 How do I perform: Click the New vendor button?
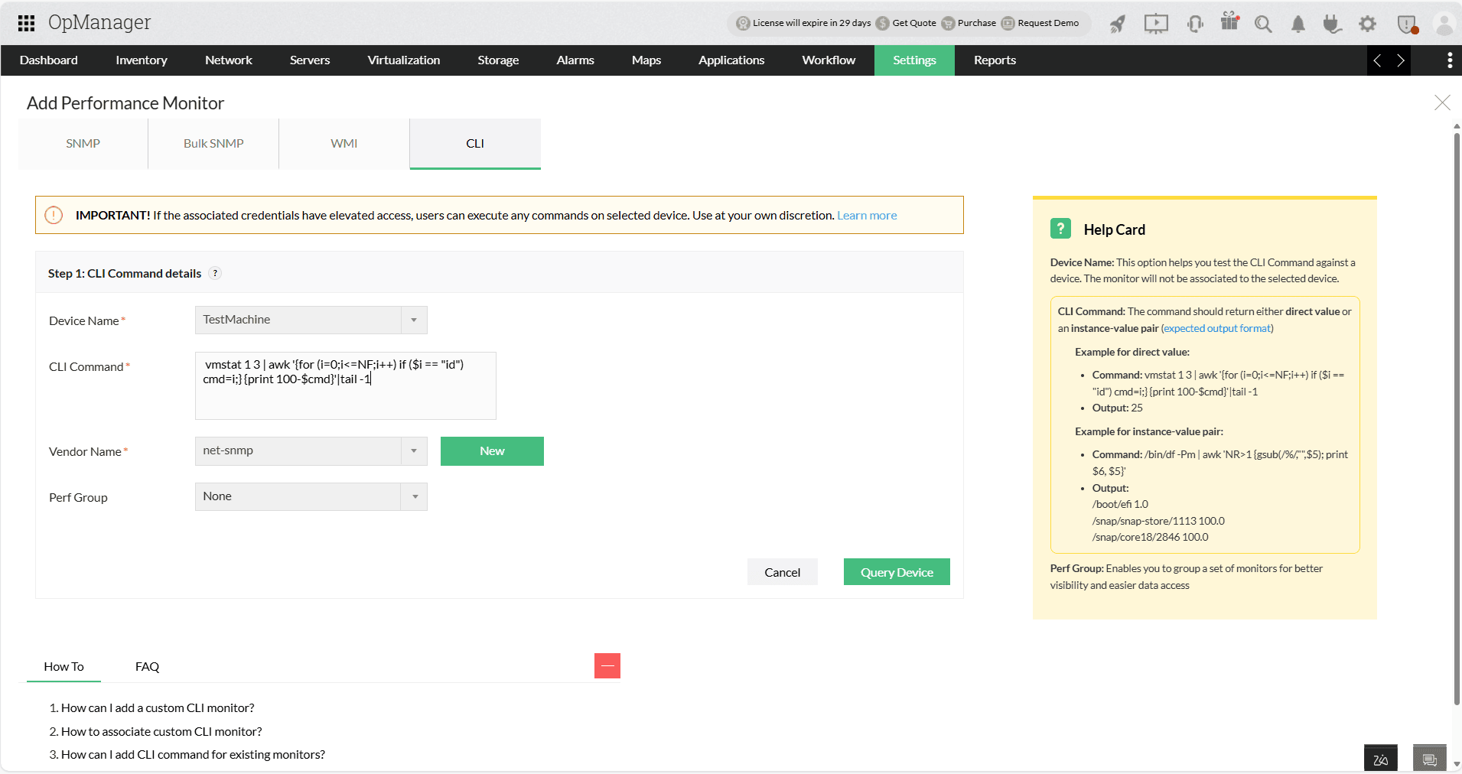pos(491,450)
